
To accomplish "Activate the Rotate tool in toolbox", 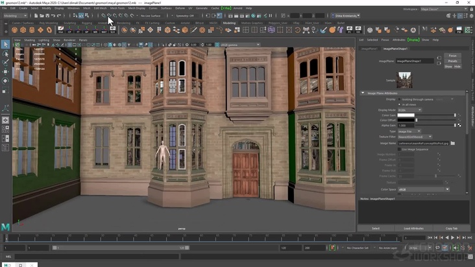I will click(x=5, y=81).
